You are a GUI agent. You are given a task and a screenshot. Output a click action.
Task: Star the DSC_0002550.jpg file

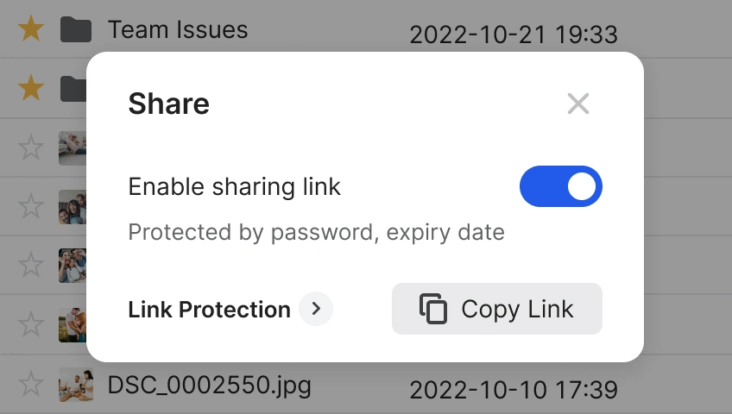pyautogui.click(x=31, y=384)
